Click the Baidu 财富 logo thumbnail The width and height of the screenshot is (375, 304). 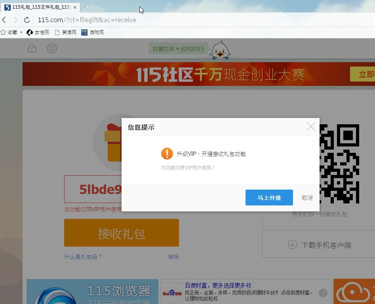pos(172,293)
